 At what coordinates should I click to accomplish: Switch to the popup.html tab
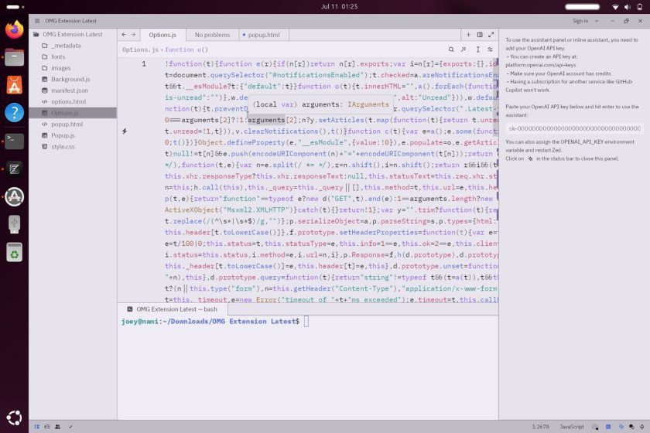[263, 35]
